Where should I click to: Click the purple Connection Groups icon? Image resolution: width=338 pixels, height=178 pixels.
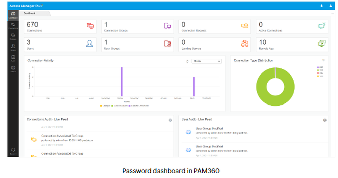[167, 26]
